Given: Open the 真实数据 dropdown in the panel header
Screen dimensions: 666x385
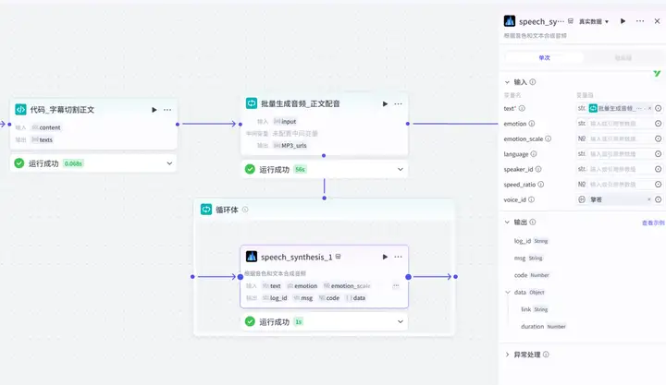Looking at the screenshot, I should pos(594,21).
